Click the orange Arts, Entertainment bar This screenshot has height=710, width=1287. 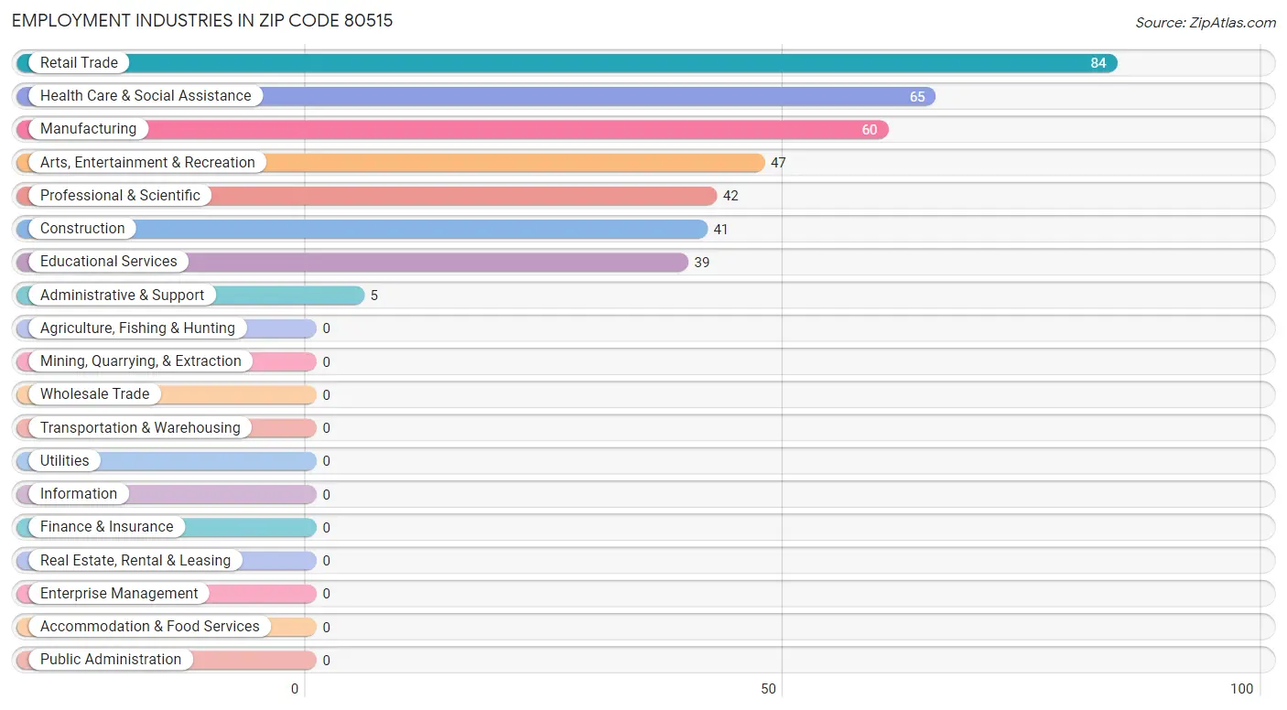[390, 163]
